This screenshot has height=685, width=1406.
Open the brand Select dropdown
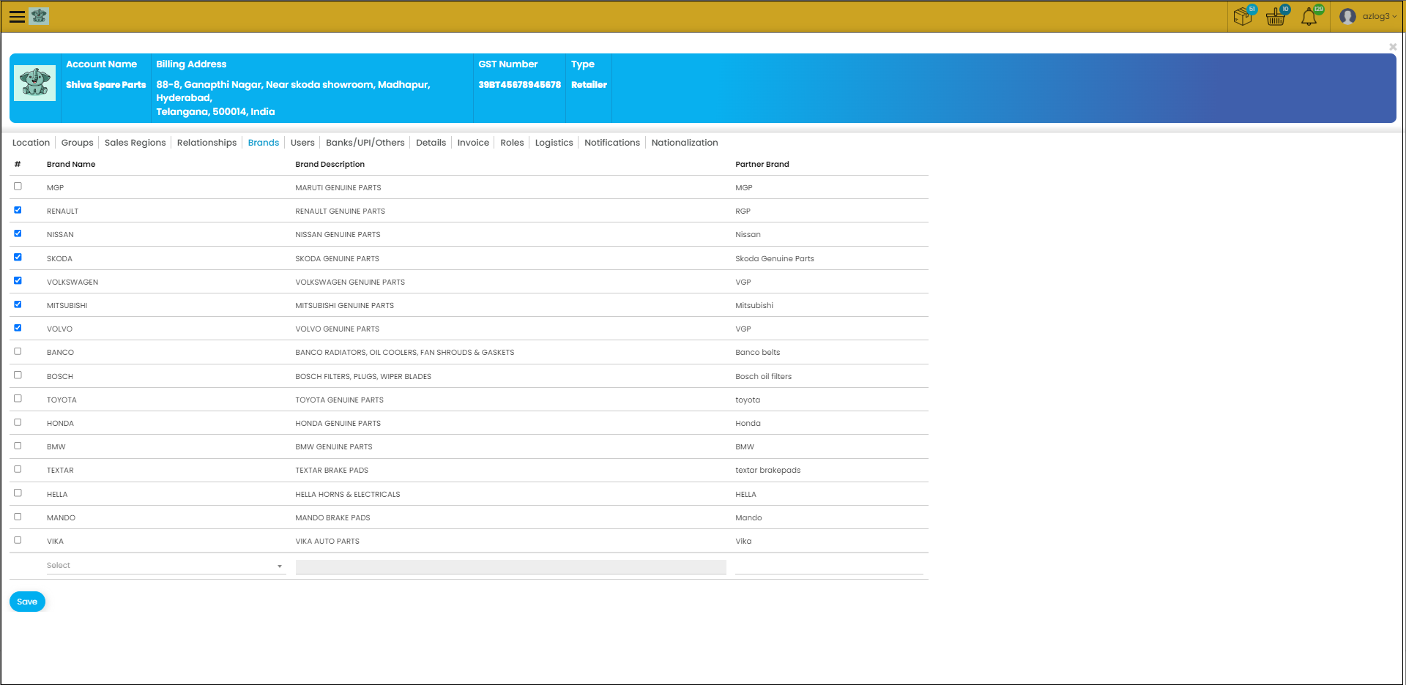(165, 566)
